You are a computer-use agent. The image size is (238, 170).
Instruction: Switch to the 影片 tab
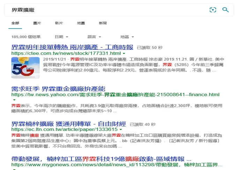click(59, 23)
